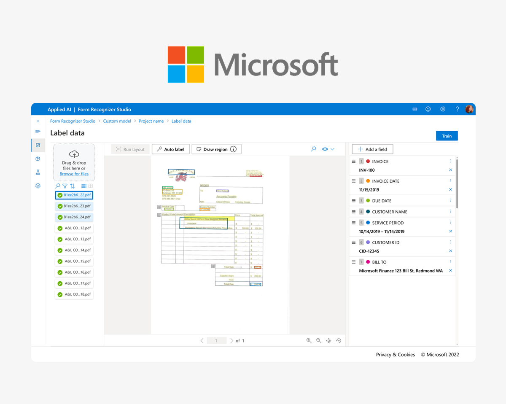Open more options for SERVICE PERIOD field
The height and width of the screenshot is (404, 506).
(451, 222)
